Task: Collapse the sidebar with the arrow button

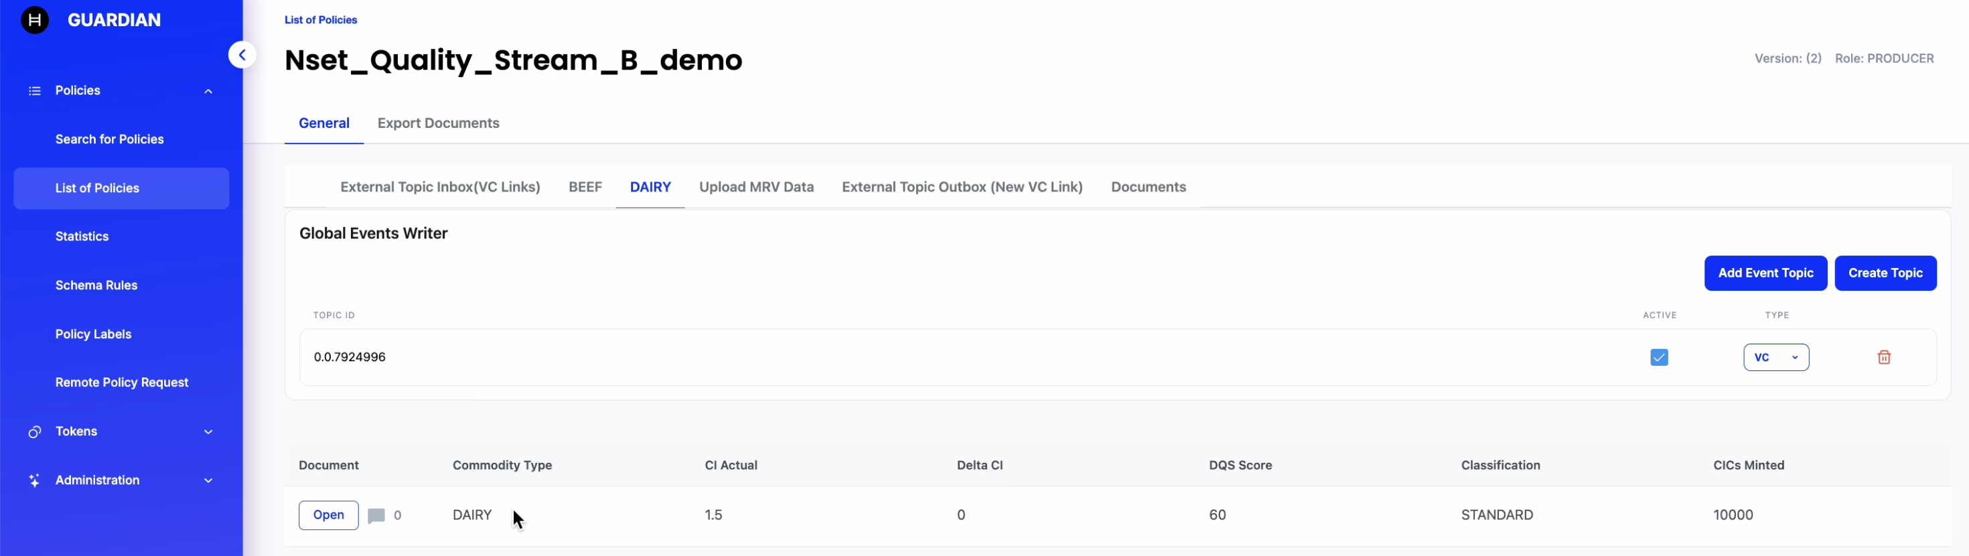Action: click(242, 55)
